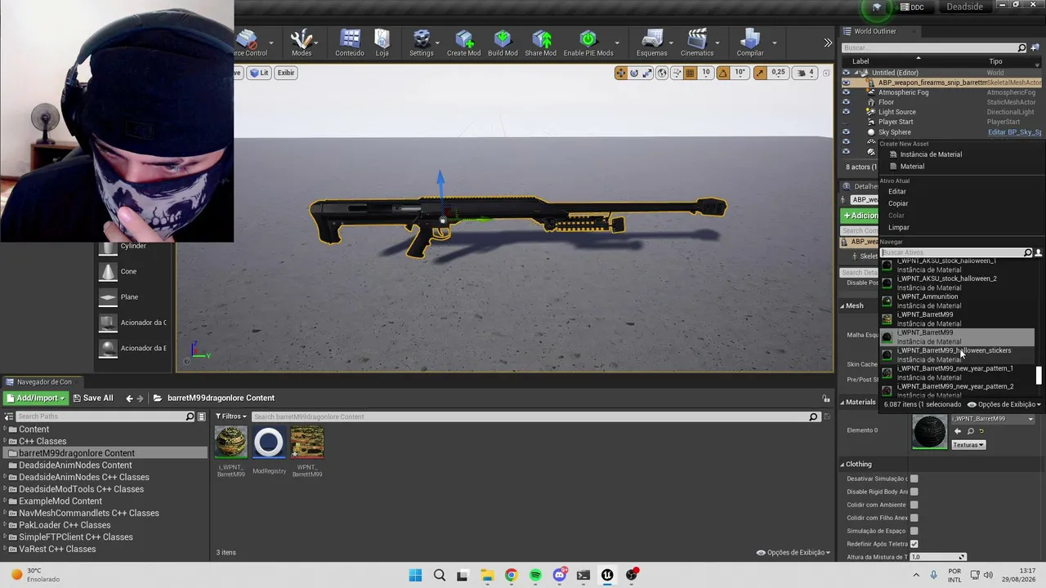Open the I_WPNT_BarretM99 material dropdown
The width and height of the screenshot is (1046, 588).
tap(994, 419)
